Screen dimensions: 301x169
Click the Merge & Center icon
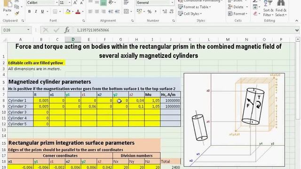pyautogui.click(x=126, y=11)
